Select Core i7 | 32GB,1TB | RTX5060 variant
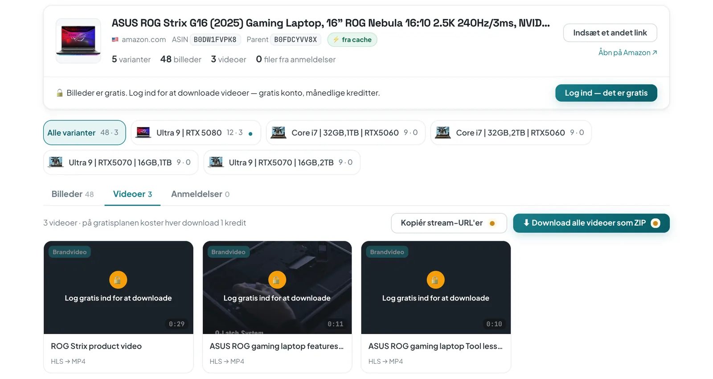 pyautogui.click(x=345, y=132)
